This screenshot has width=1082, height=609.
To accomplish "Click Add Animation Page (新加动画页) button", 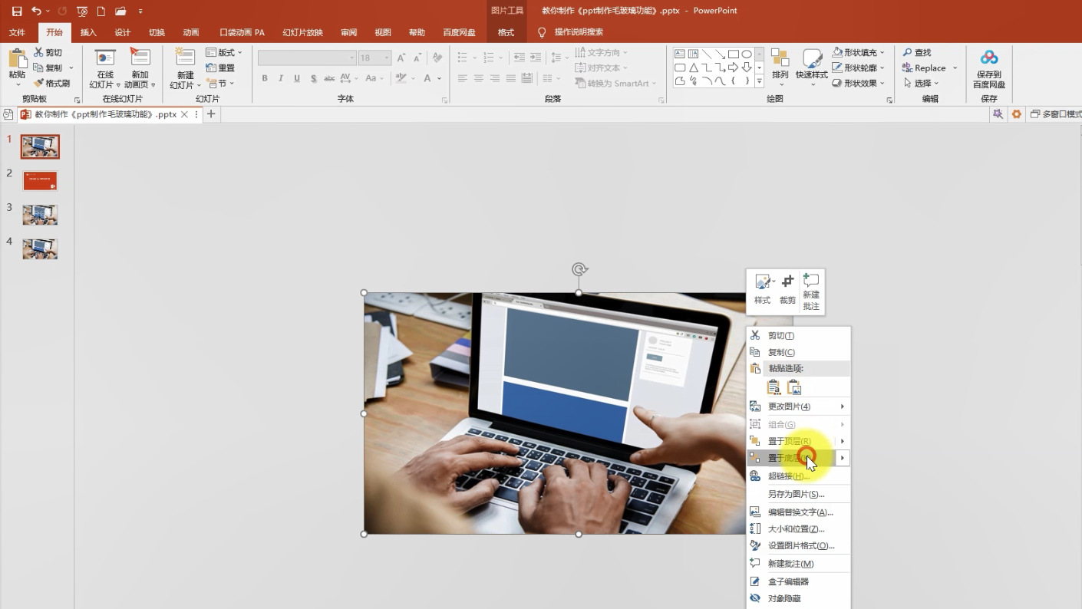I will (x=140, y=68).
